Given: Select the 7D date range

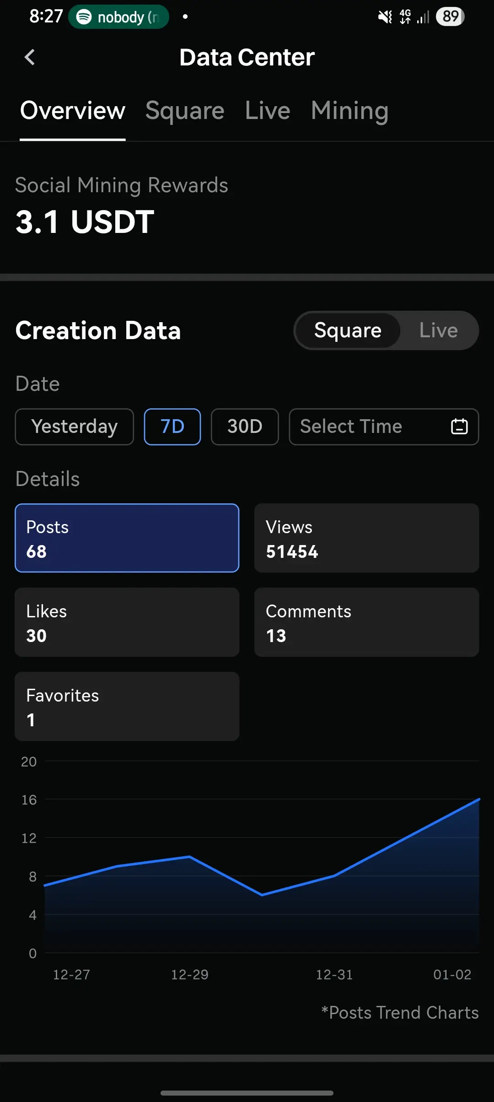Looking at the screenshot, I should [172, 427].
